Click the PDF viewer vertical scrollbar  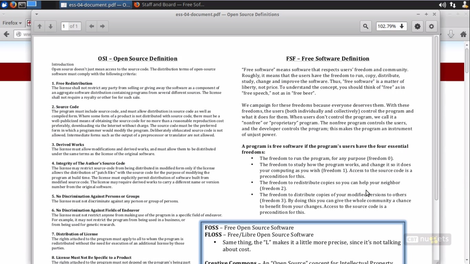(x=436, y=117)
